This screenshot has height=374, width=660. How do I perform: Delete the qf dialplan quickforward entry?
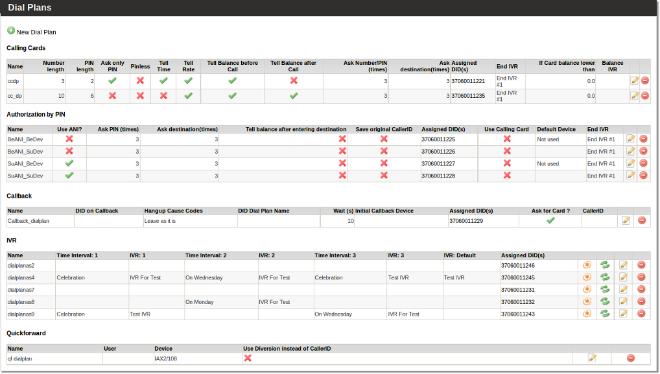pyautogui.click(x=630, y=358)
